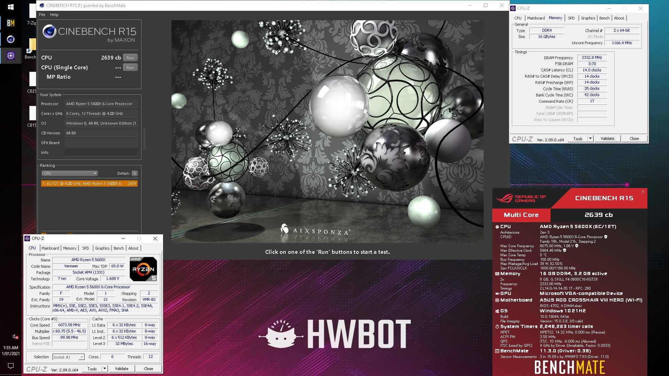Open Bench tab in lower CPU-Z
669x376 pixels.
pyautogui.click(x=119, y=248)
